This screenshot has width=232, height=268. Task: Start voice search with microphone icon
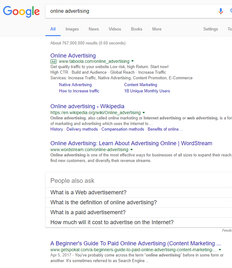pyautogui.click(x=221, y=11)
